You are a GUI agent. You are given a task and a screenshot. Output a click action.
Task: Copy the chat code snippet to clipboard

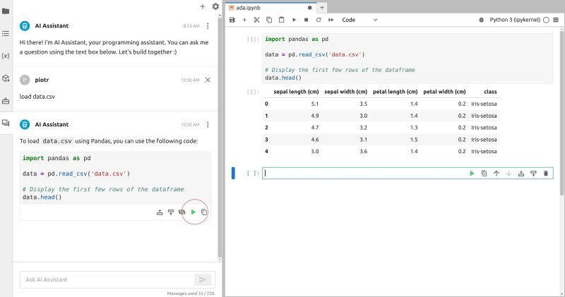pyautogui.click(x=204, y=212)
